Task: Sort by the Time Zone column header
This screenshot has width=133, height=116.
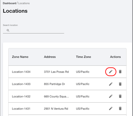Action: [83, 57]
